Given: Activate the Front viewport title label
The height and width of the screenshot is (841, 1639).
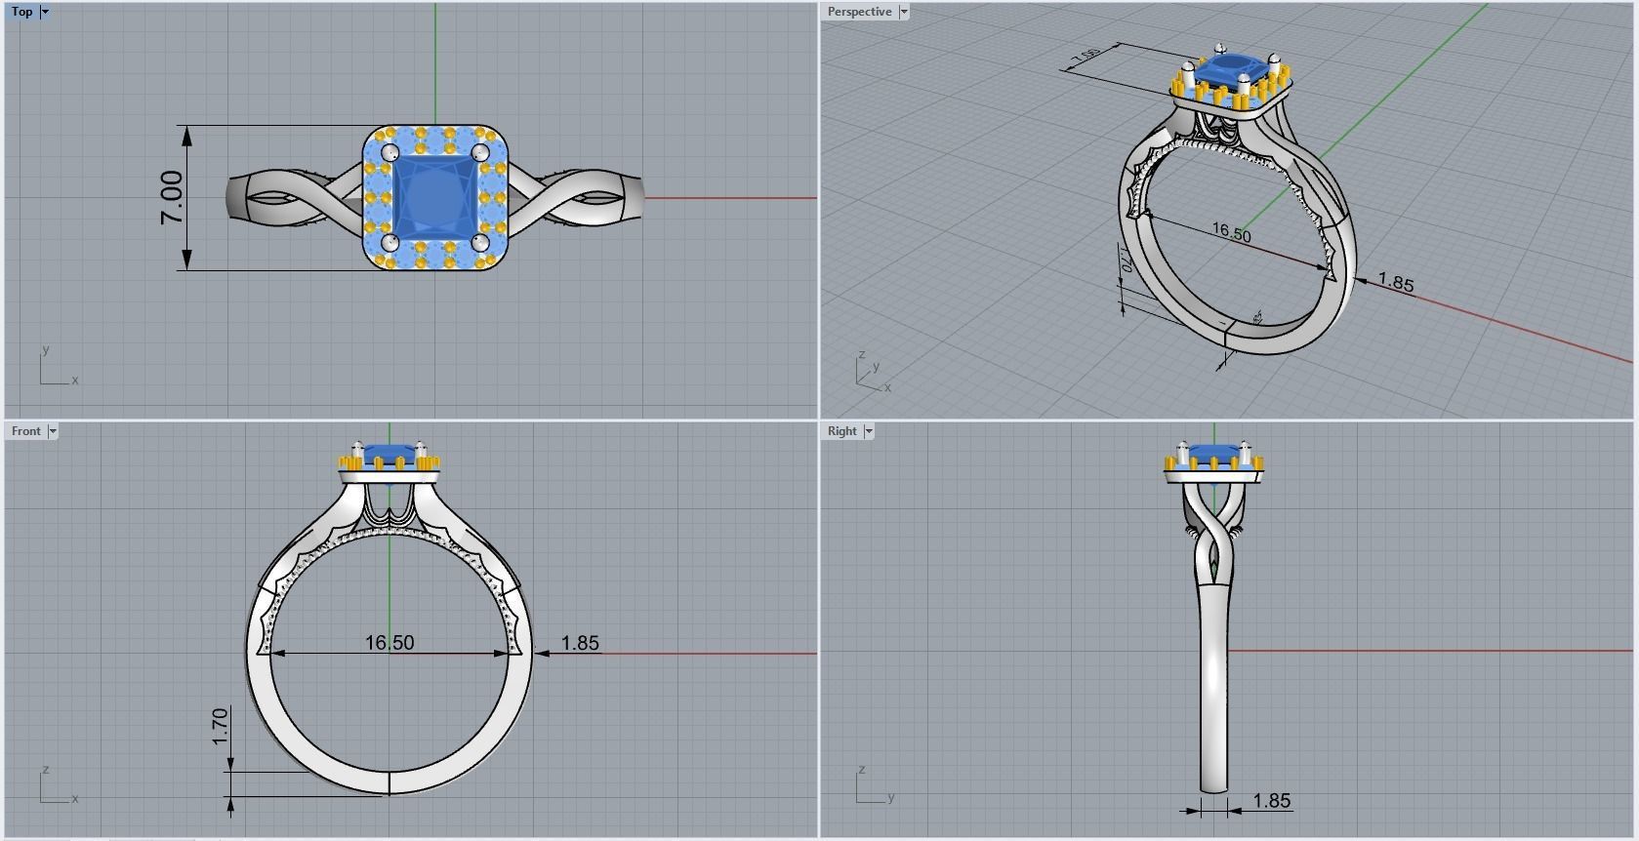Looking at the screenshot, I should (x=26, y=431).
